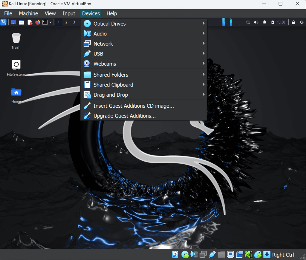Click the audio status bar indicator
Image resolution: width=306 pixels, height=260 pixels.
pos(194,254)
